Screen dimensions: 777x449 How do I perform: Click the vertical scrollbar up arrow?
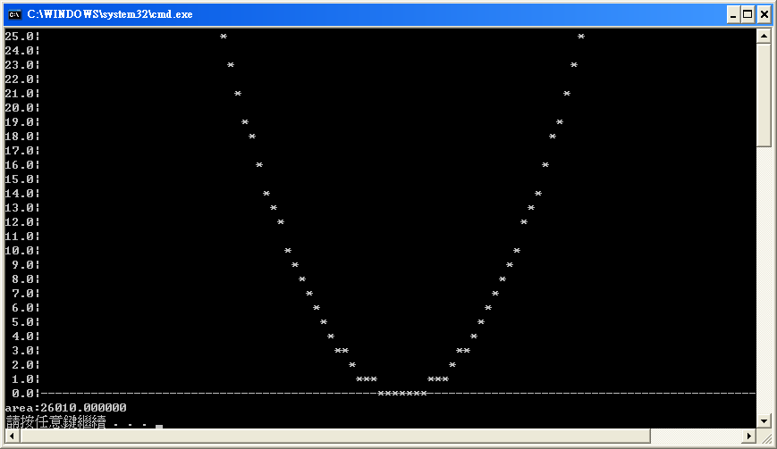point(764,36)
